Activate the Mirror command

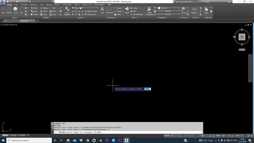[x=44, y=11]
